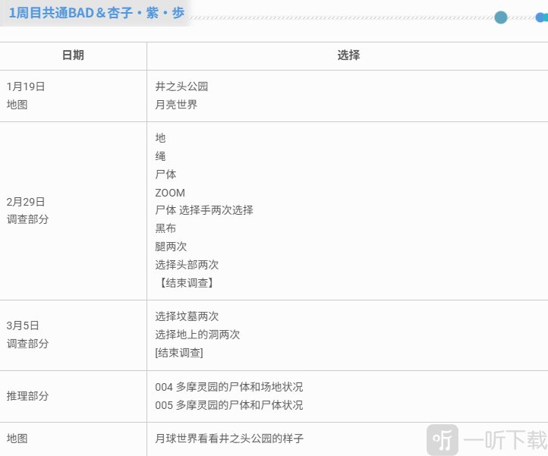Click the heading 1周目共通BAD＆杏子・紫・步
The image size is (548, 456).
pos(96,13)
